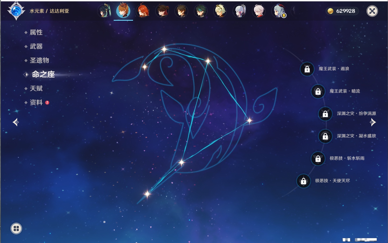
Task: Select the blue-haired Ganyu avatar
Action: [279, 11]
